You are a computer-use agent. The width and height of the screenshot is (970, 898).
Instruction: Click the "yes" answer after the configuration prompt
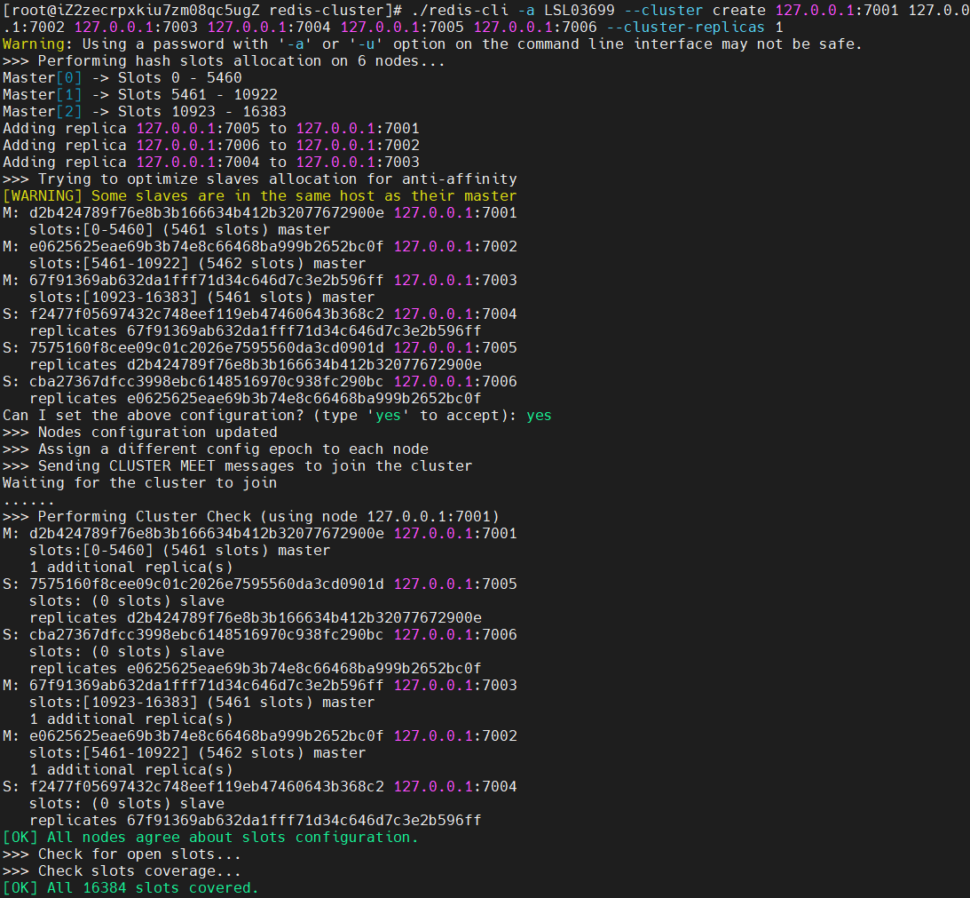point(539,416)
